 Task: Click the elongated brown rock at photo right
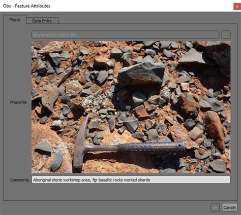click(x=215, y=131)
